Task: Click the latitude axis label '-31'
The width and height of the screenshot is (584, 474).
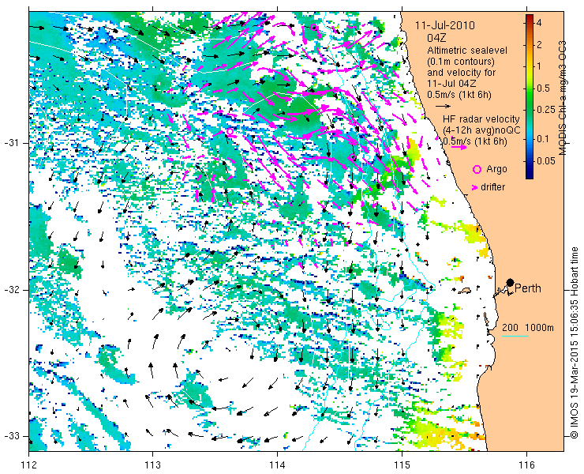Action: 11,143
